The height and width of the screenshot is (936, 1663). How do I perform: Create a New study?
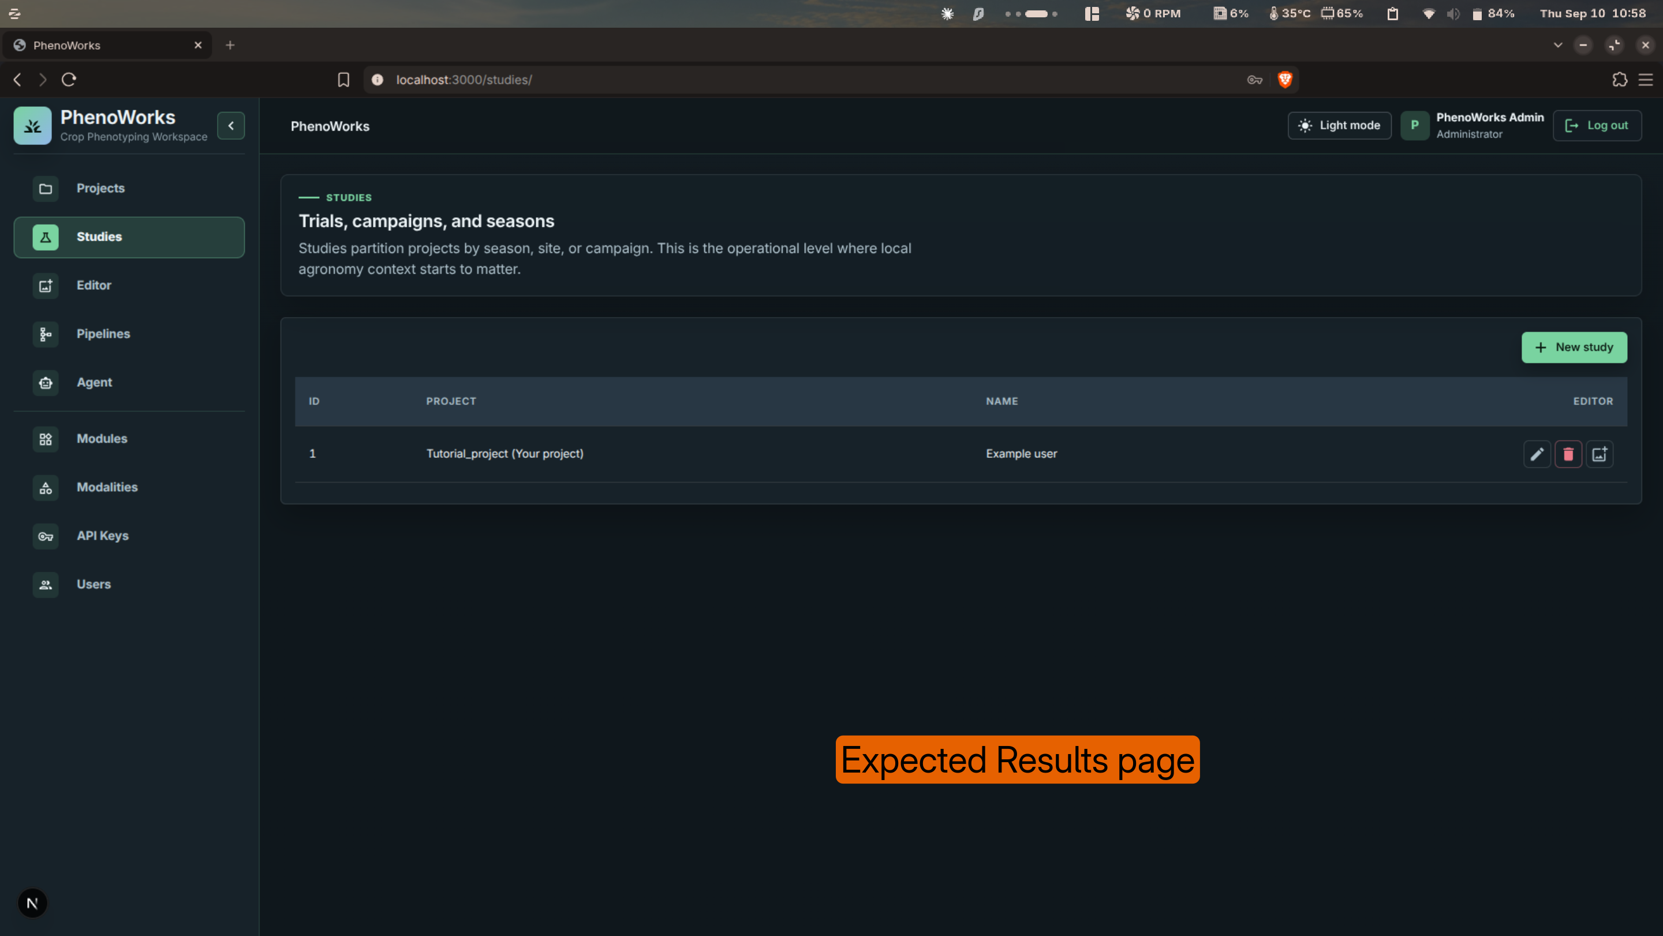[x=1574, y=348]
